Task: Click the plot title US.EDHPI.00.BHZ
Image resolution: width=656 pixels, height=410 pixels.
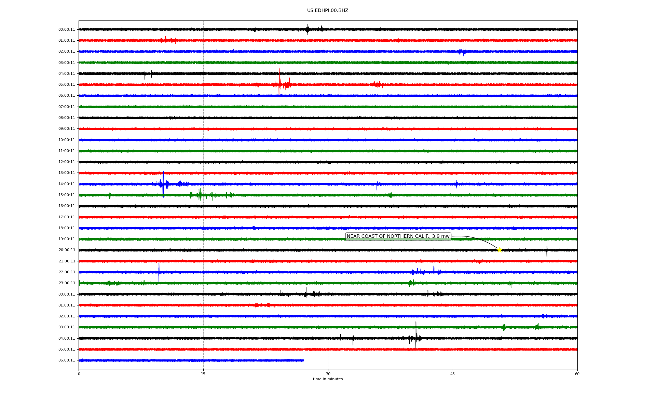Action: point(328,11)
